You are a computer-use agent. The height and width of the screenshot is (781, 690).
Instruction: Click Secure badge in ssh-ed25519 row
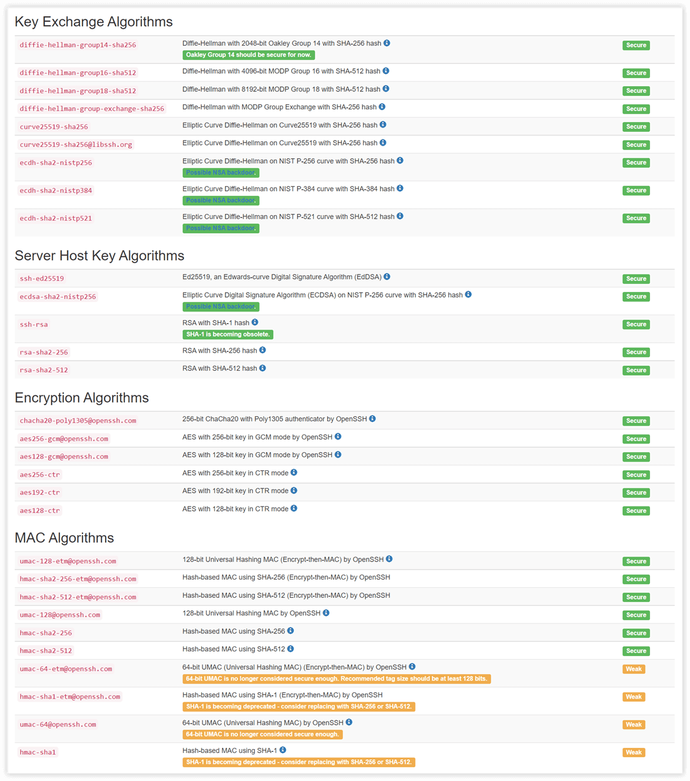(x=636, y=279)
